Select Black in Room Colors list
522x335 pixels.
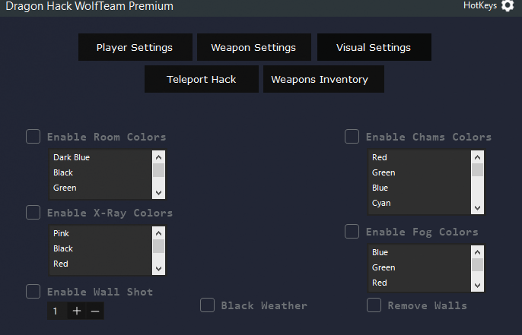[x=100, y=172]
